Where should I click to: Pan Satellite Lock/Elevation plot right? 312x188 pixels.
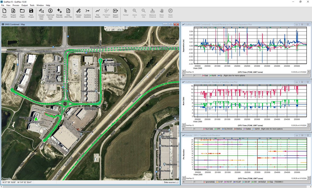click(309, 178)
